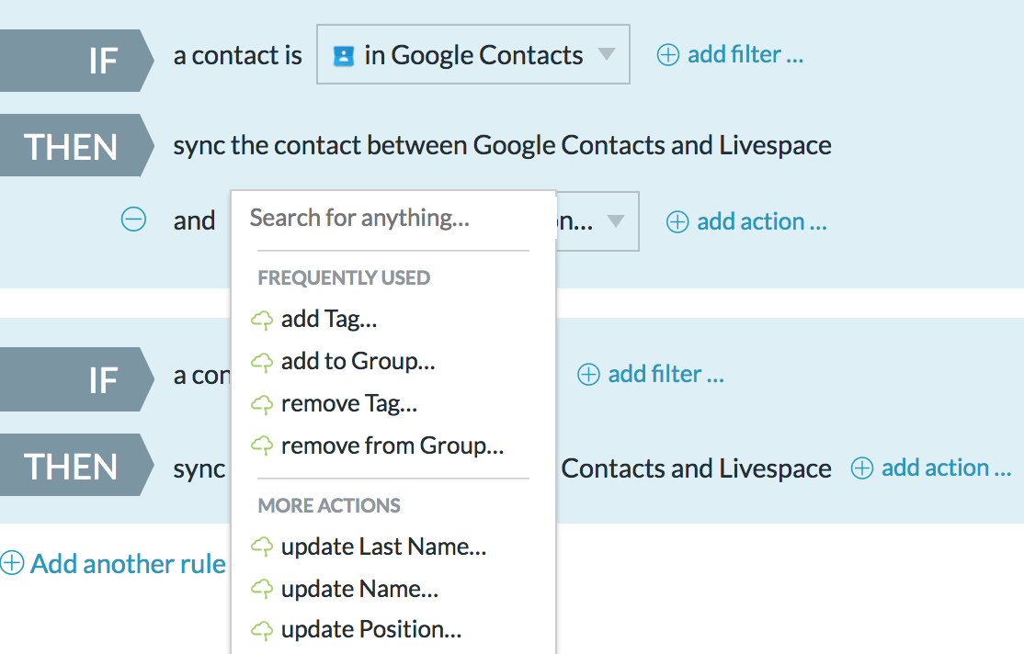
Task: Click cloud icon beside 'update Position...'
Action: point(262,630)
